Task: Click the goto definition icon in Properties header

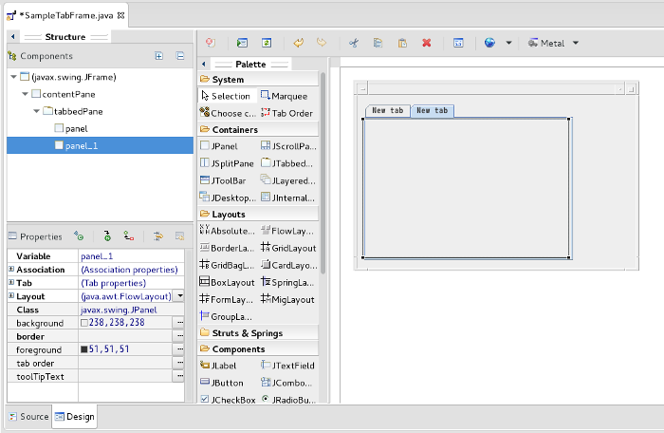Action: [x=107, y=235]
